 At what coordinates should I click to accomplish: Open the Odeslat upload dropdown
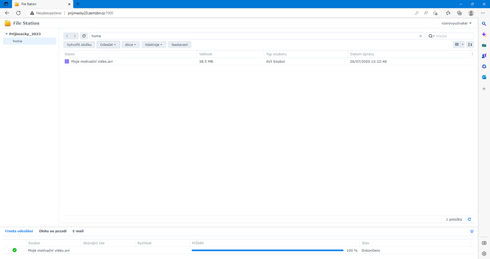[108, 45]
